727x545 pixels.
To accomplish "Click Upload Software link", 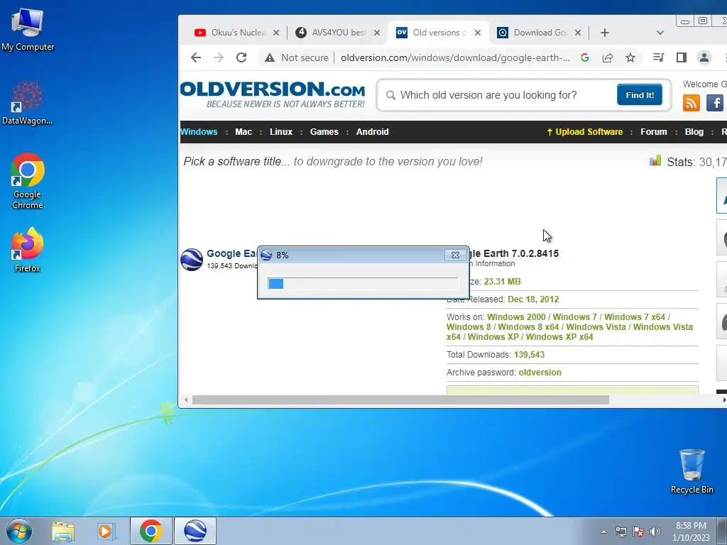I will 585,131.
